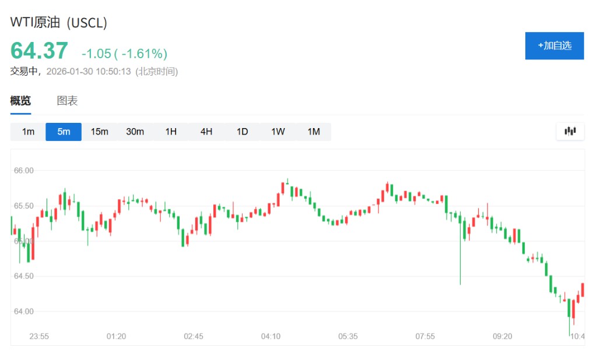Screen dimensions: 597x354
Task: Set chart to 1M monthly interval
Action: pyautogui.click(x=314, y=132)
